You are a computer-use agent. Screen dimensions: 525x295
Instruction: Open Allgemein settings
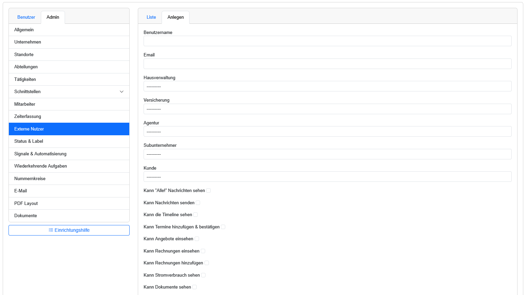coord(69,30)
